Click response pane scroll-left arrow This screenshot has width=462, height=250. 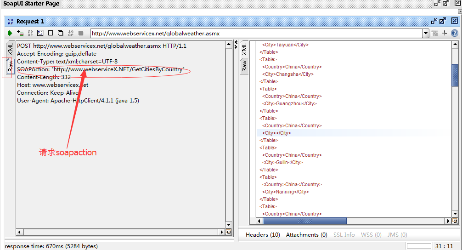coord(259,221)
